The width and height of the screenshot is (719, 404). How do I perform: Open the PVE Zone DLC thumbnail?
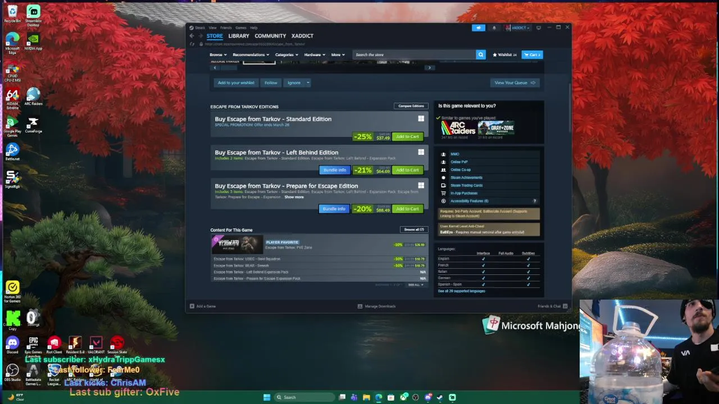(236, 244)
